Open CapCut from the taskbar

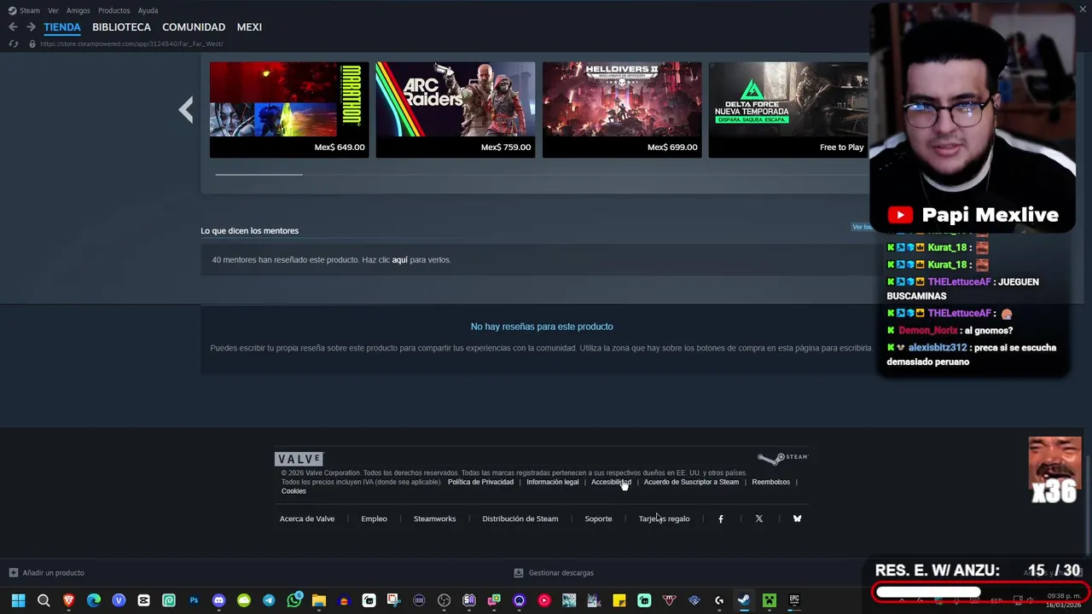click(x=143, y=600)
